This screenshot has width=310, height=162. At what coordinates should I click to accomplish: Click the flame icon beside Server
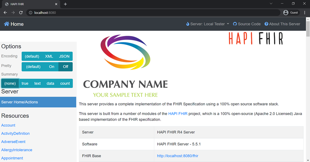188,24
